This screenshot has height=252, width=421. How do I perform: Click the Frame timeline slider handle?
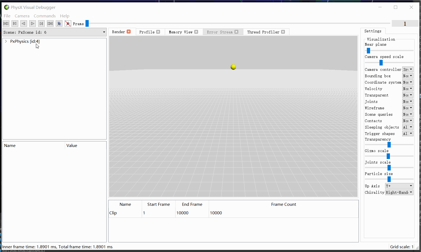pyautogui.click(x=87, y=24)
